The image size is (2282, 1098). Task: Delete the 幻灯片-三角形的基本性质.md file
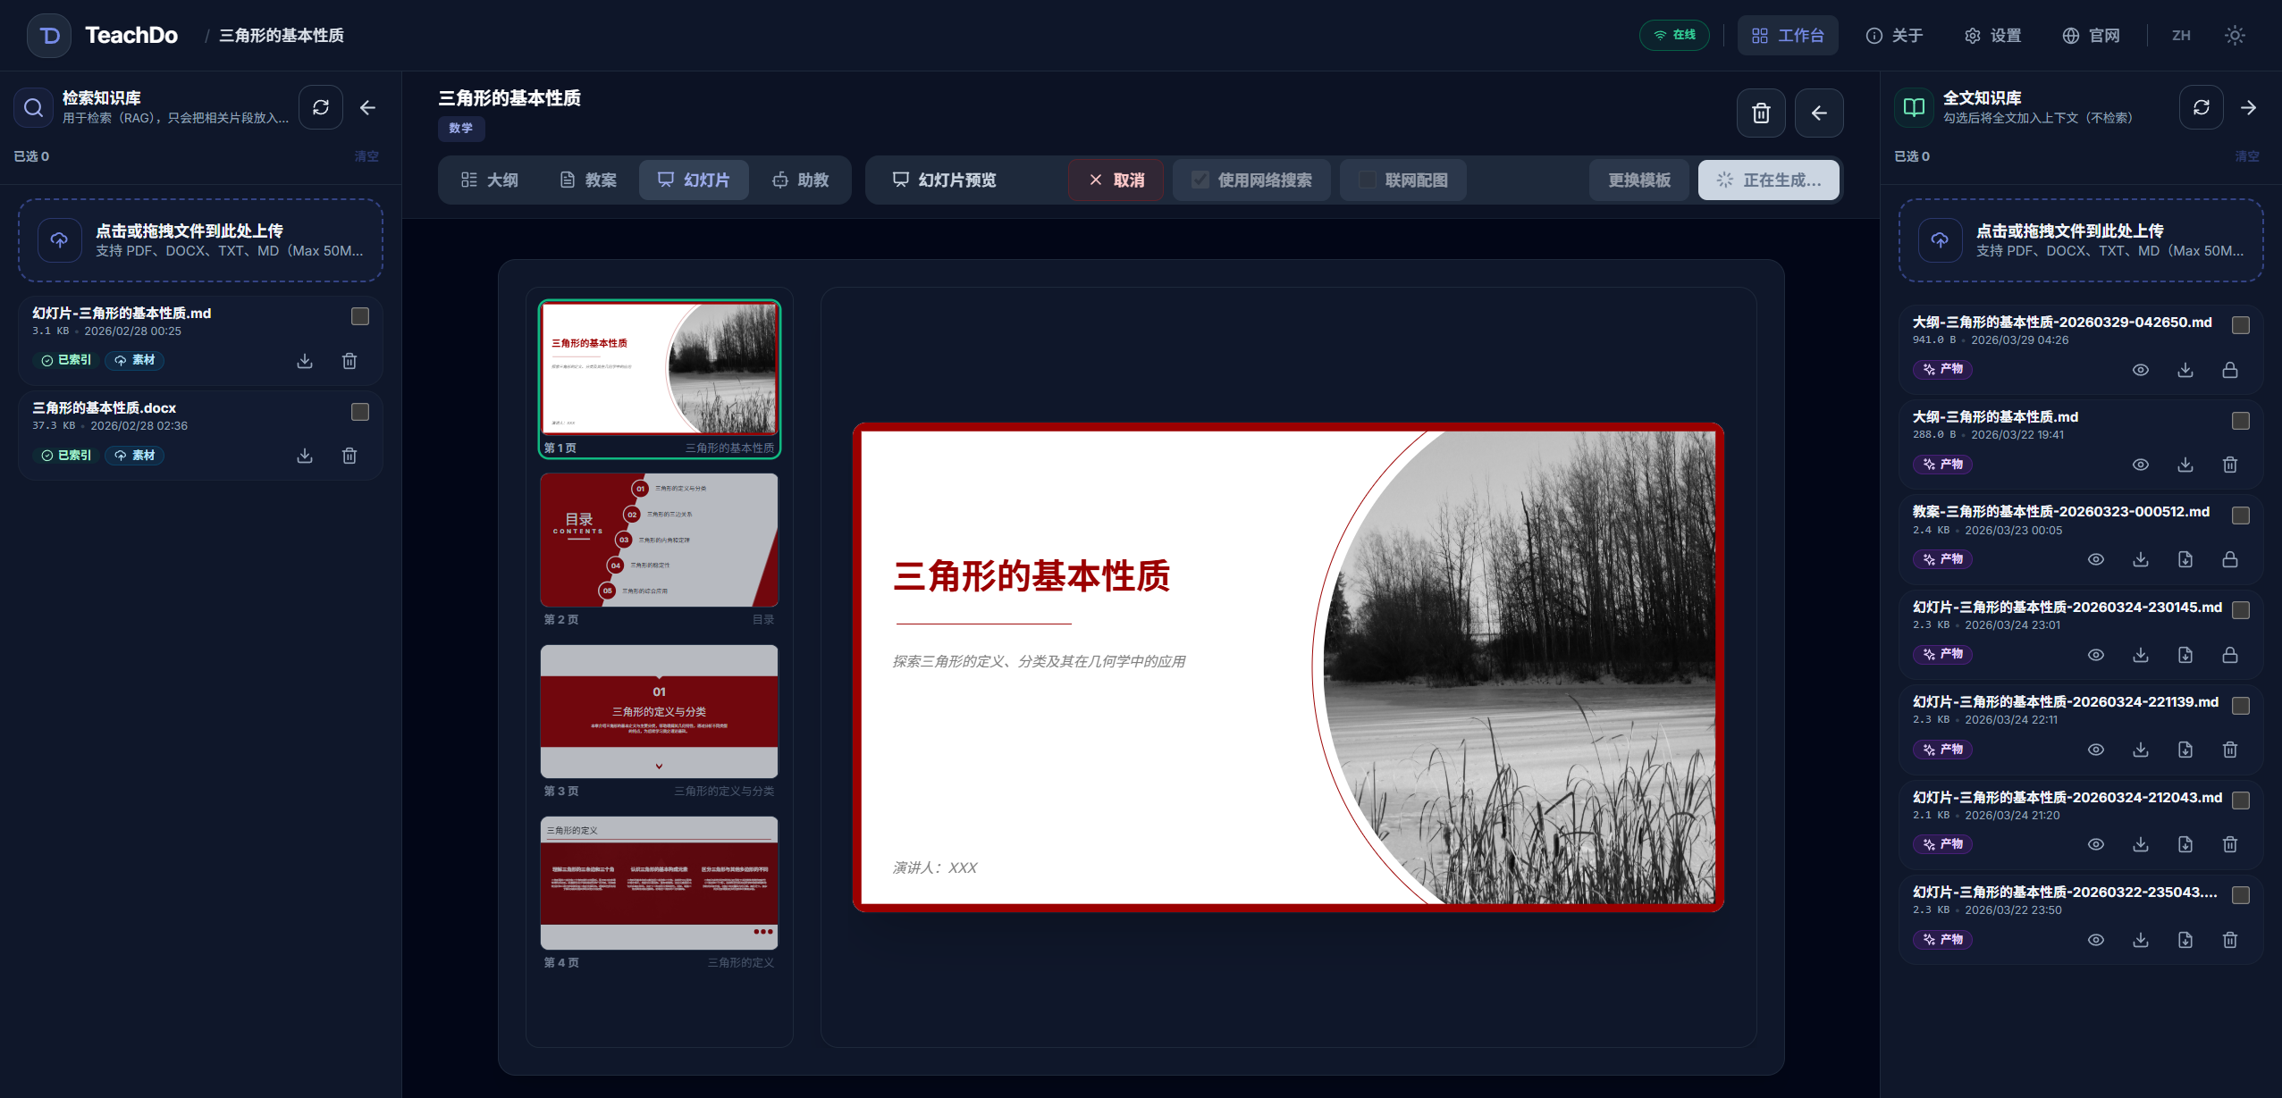[x=349, y=361]
